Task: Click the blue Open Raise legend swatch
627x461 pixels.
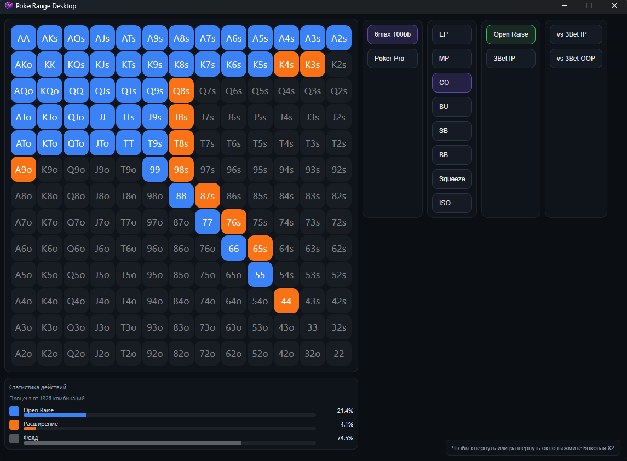Action: click(x=14, y=411)
